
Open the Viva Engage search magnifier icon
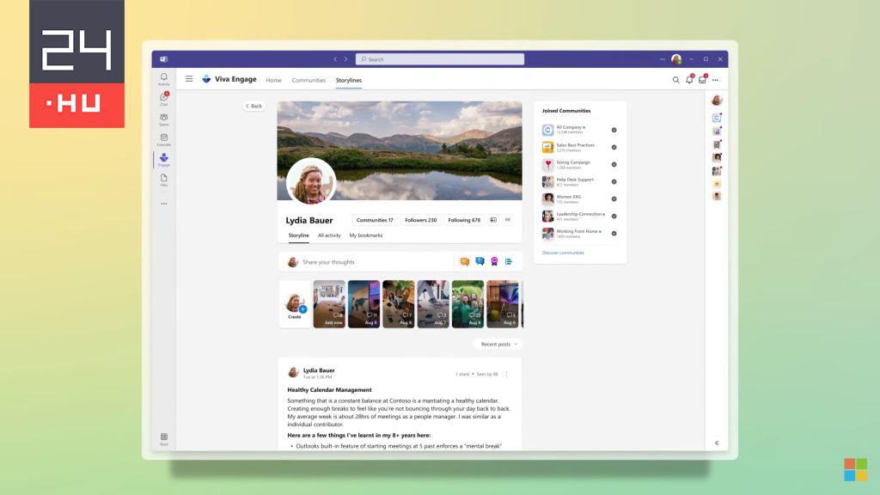[675, 80]
